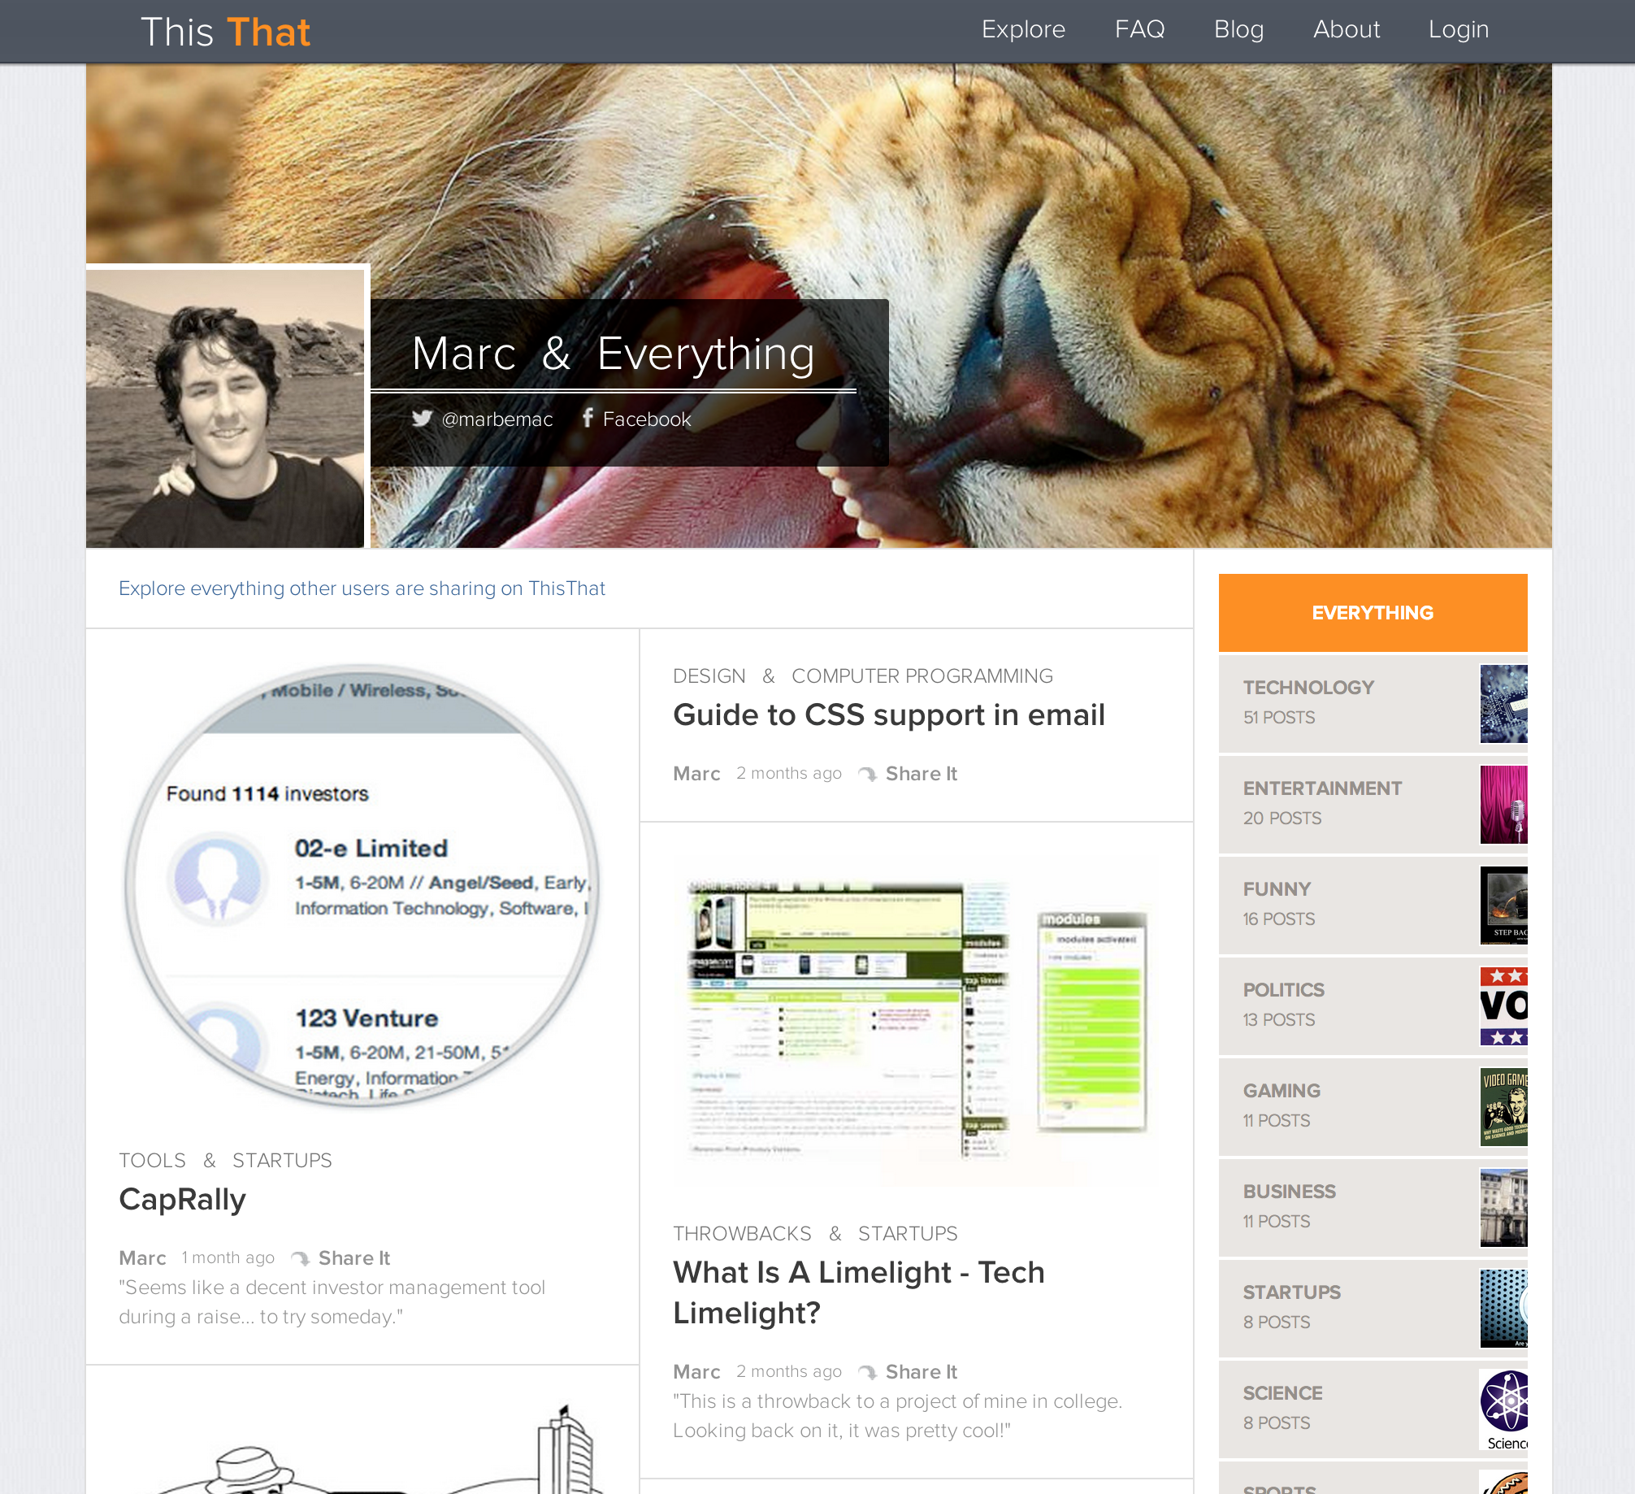This screenshot has width=1635, height=1494.
Task: Select the orange EVERYTHING category tab
Action: pos(1373,613)
